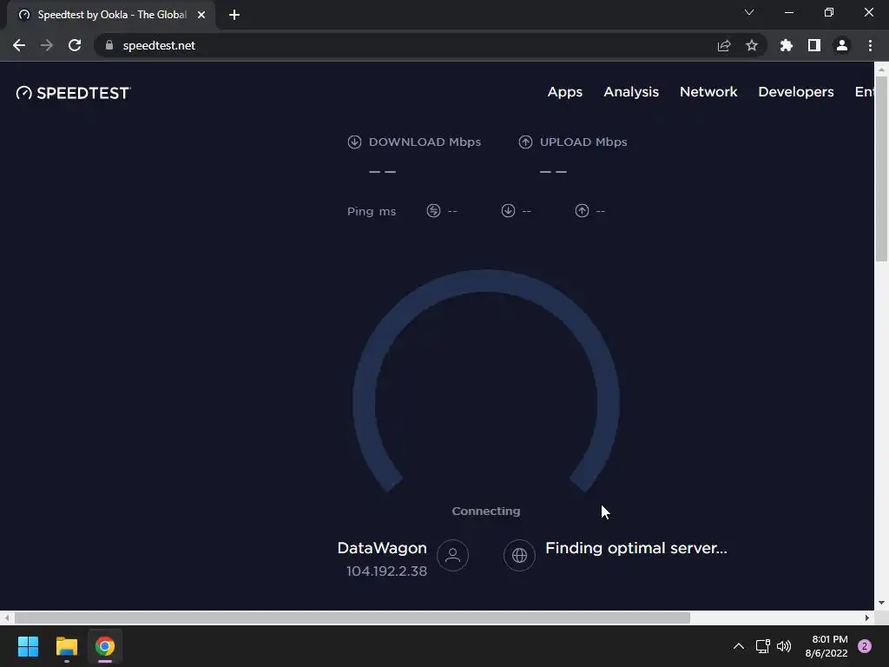Screen dimensions: 889x667
Task: Click the DataWagon provider name
Action: point(382,548)
